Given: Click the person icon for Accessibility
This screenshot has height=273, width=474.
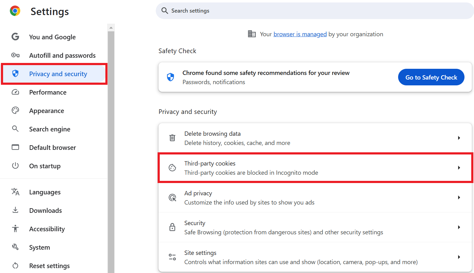Looking at the screenshot, I should [x=15, y=228].
